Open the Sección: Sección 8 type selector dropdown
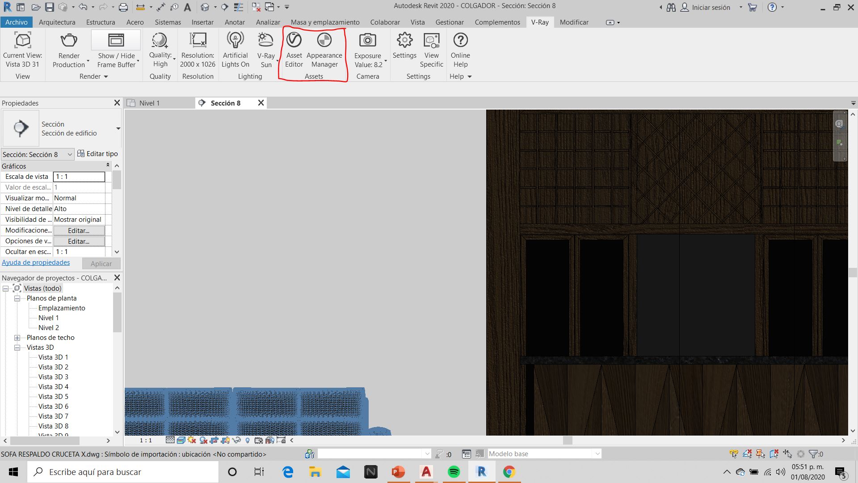The width and height of the screenshot is (858, 483). click(x=70, y=154)
